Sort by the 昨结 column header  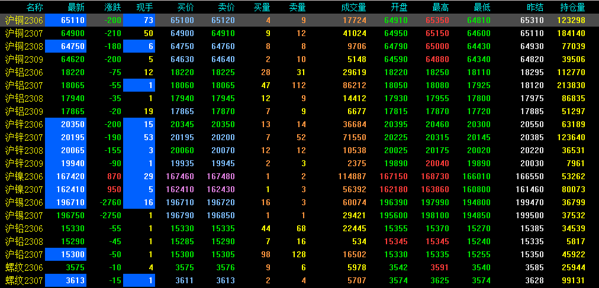pos(535,7)
